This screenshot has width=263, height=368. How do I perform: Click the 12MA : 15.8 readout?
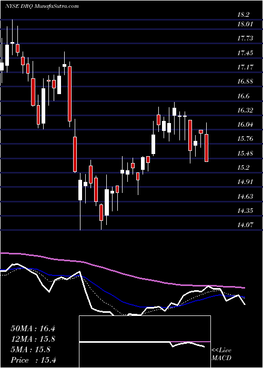[x=33, y=339]
